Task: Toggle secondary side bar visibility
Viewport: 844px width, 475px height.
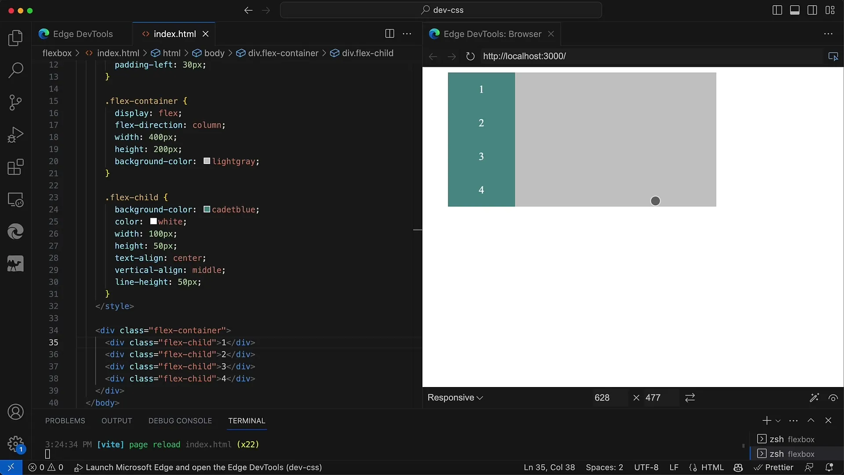Action: 812,10
